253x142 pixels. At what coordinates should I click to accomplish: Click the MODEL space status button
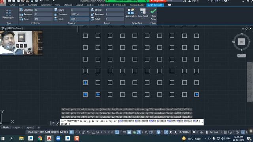point(64,132)
